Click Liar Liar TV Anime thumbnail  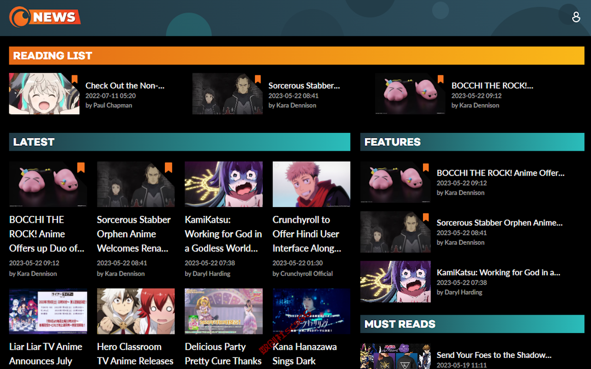tap(48, 311)
